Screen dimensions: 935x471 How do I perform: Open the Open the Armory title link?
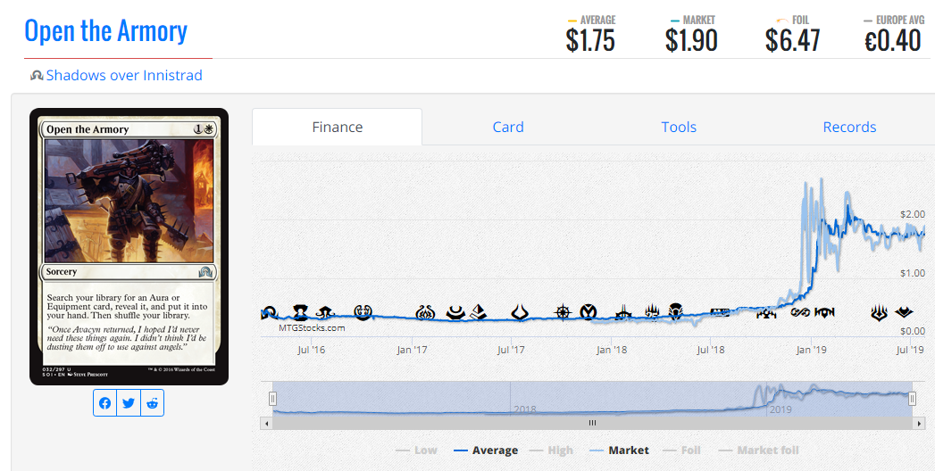[x=106, y=31]
